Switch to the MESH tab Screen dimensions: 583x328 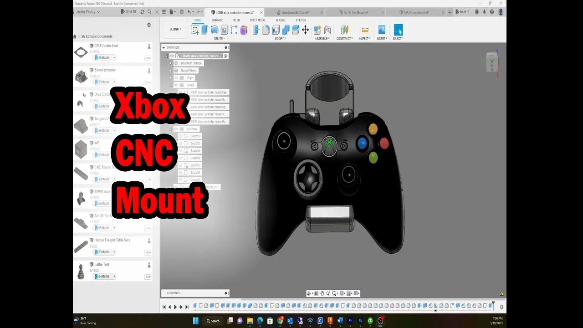tap(236, 20)
